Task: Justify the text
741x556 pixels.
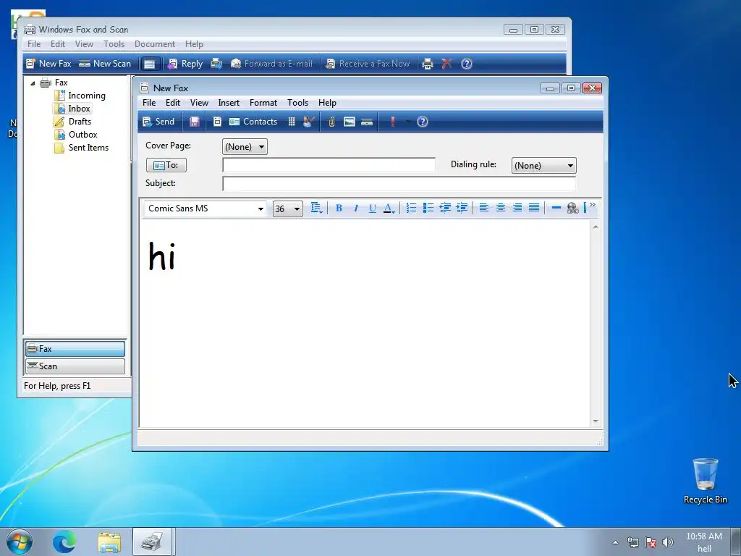Action: (534, 208)
